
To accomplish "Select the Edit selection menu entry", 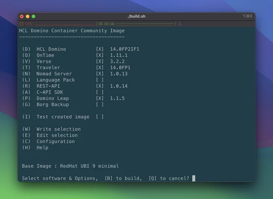I will coord(50,135).
